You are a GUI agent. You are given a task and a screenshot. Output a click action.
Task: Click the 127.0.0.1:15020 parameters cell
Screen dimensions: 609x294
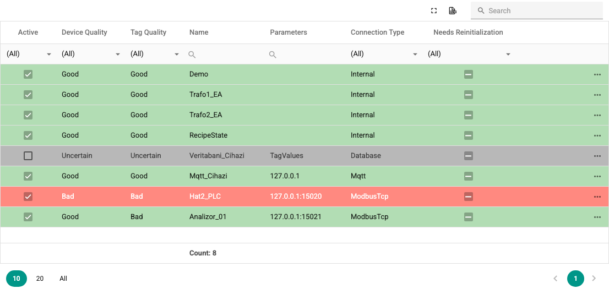coord(296,197)
